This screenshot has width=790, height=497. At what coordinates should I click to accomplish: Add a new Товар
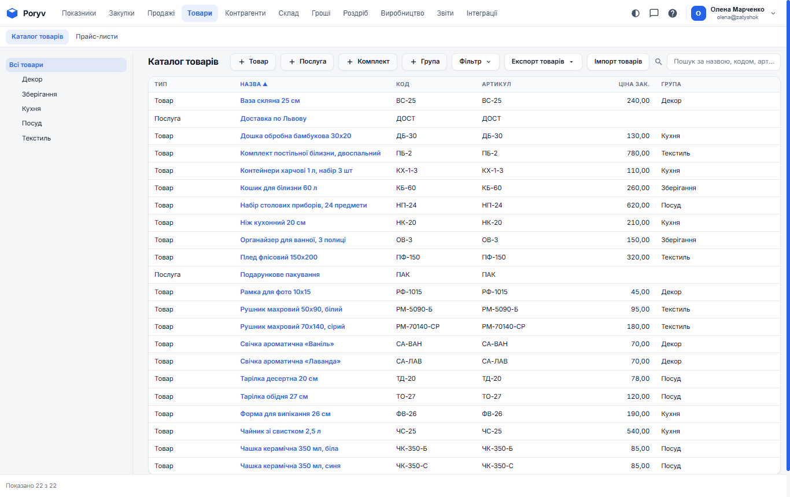(x=253, y=62)
